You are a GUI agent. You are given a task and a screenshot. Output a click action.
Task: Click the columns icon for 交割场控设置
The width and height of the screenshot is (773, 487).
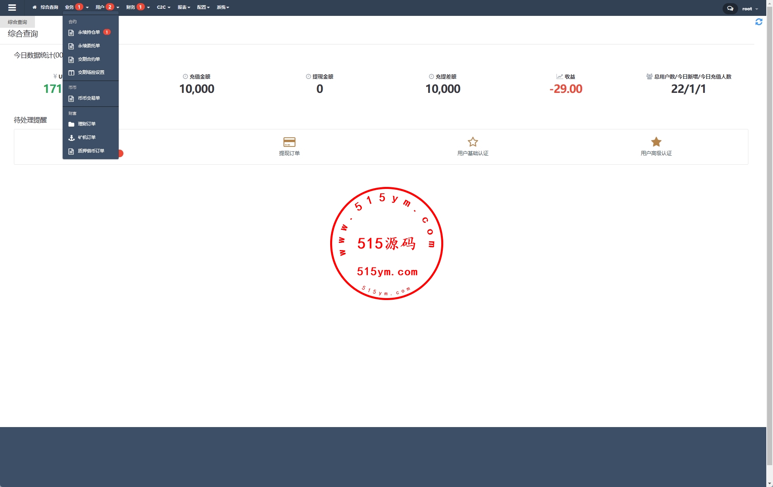click(71, 73)
